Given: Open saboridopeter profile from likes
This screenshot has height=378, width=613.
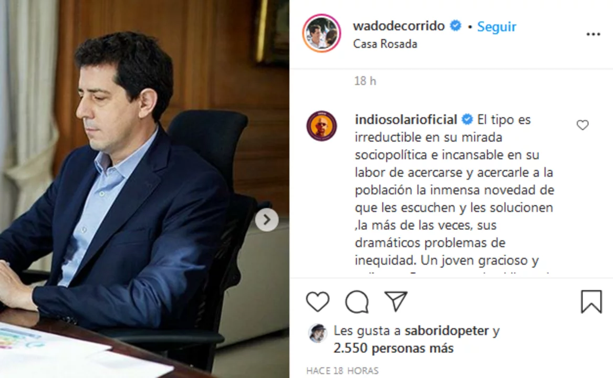Looking at the screenshot, I should pos(447,331).
